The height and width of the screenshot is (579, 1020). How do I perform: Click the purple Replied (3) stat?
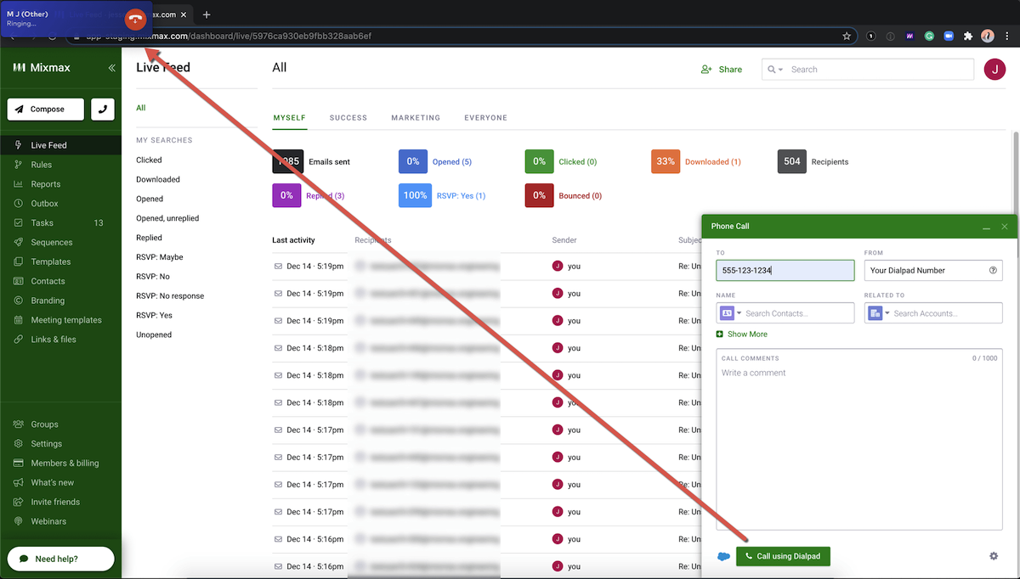click(x=309, y=195)
